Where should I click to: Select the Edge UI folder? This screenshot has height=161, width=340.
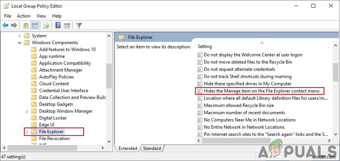(47, 125)
